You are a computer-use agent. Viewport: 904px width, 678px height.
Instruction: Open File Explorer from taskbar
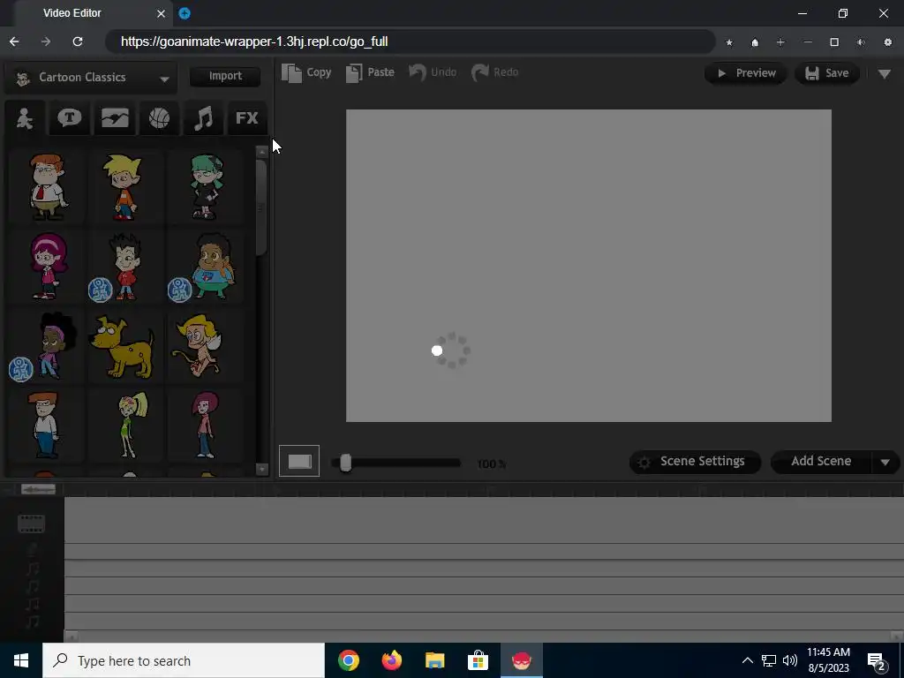pyautogui.click(x=434, y=660)
